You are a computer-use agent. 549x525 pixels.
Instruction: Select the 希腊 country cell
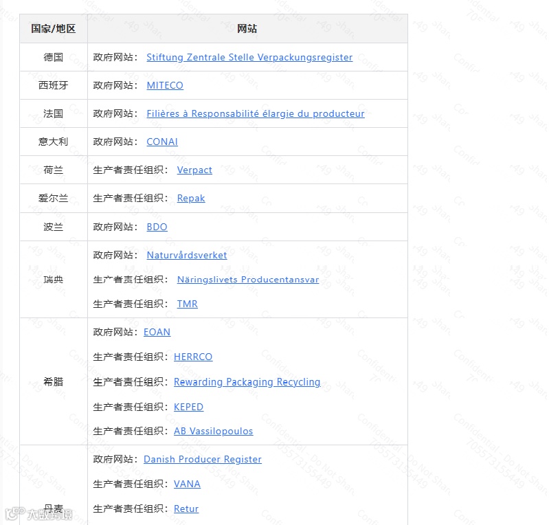pyautogui.click(x=53, y=382)
